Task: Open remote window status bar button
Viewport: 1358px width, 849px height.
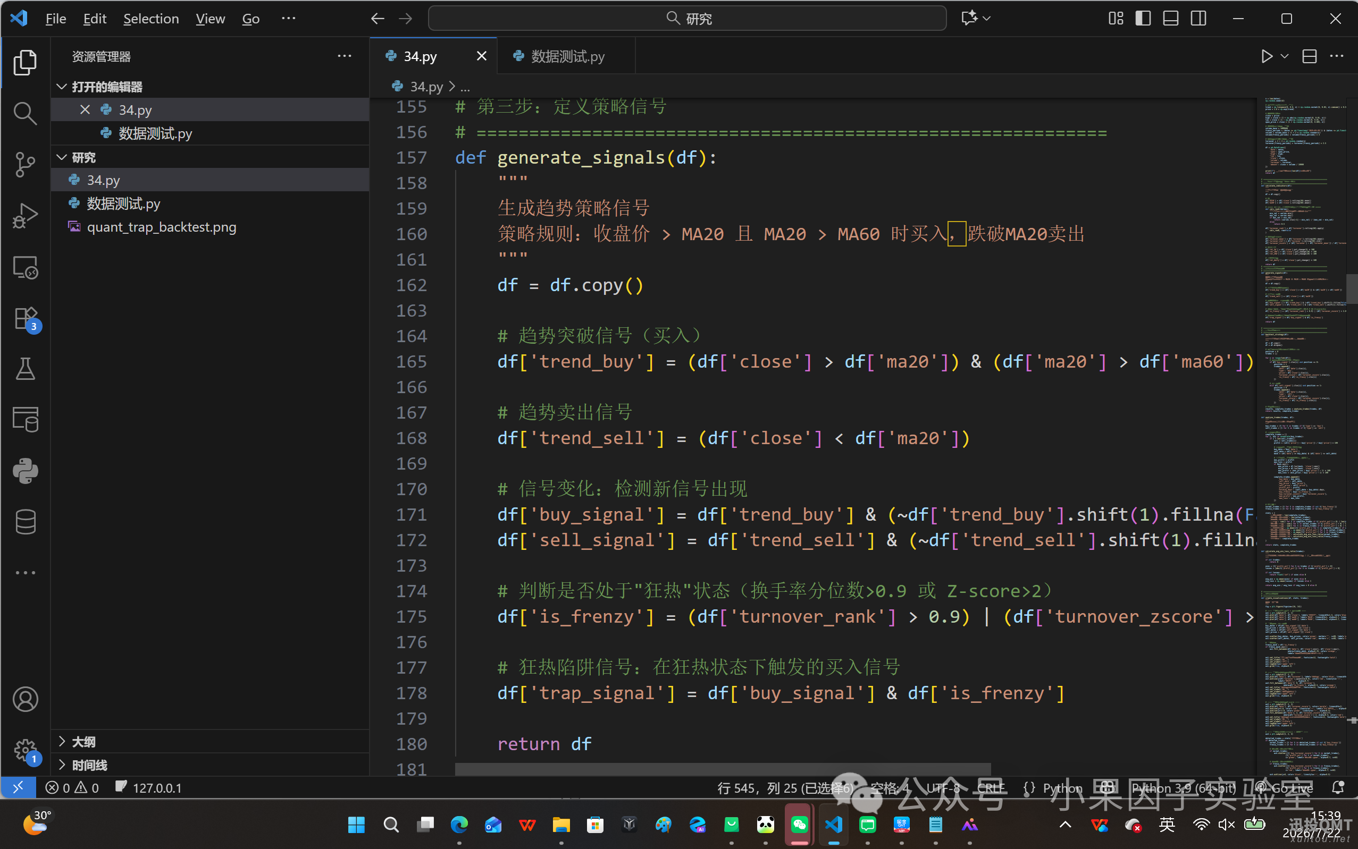Action: (18, 787)
